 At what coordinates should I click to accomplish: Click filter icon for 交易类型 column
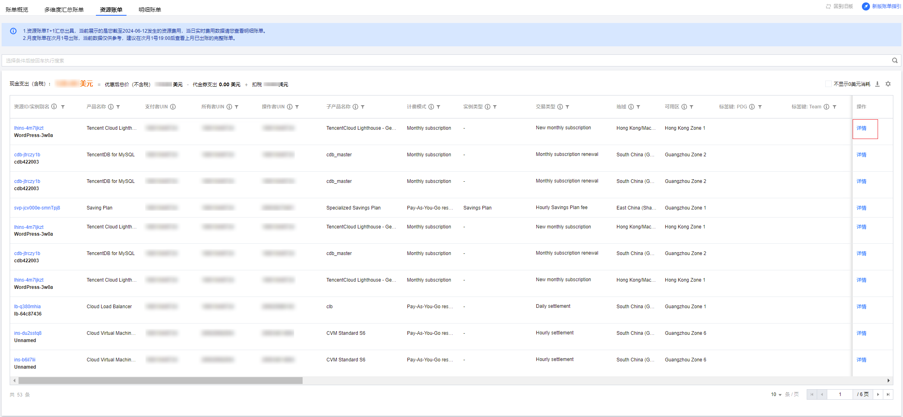point(567,107)
